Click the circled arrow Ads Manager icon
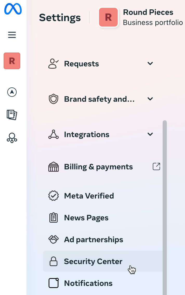This screenshot has height=295, width=185. 12,92
